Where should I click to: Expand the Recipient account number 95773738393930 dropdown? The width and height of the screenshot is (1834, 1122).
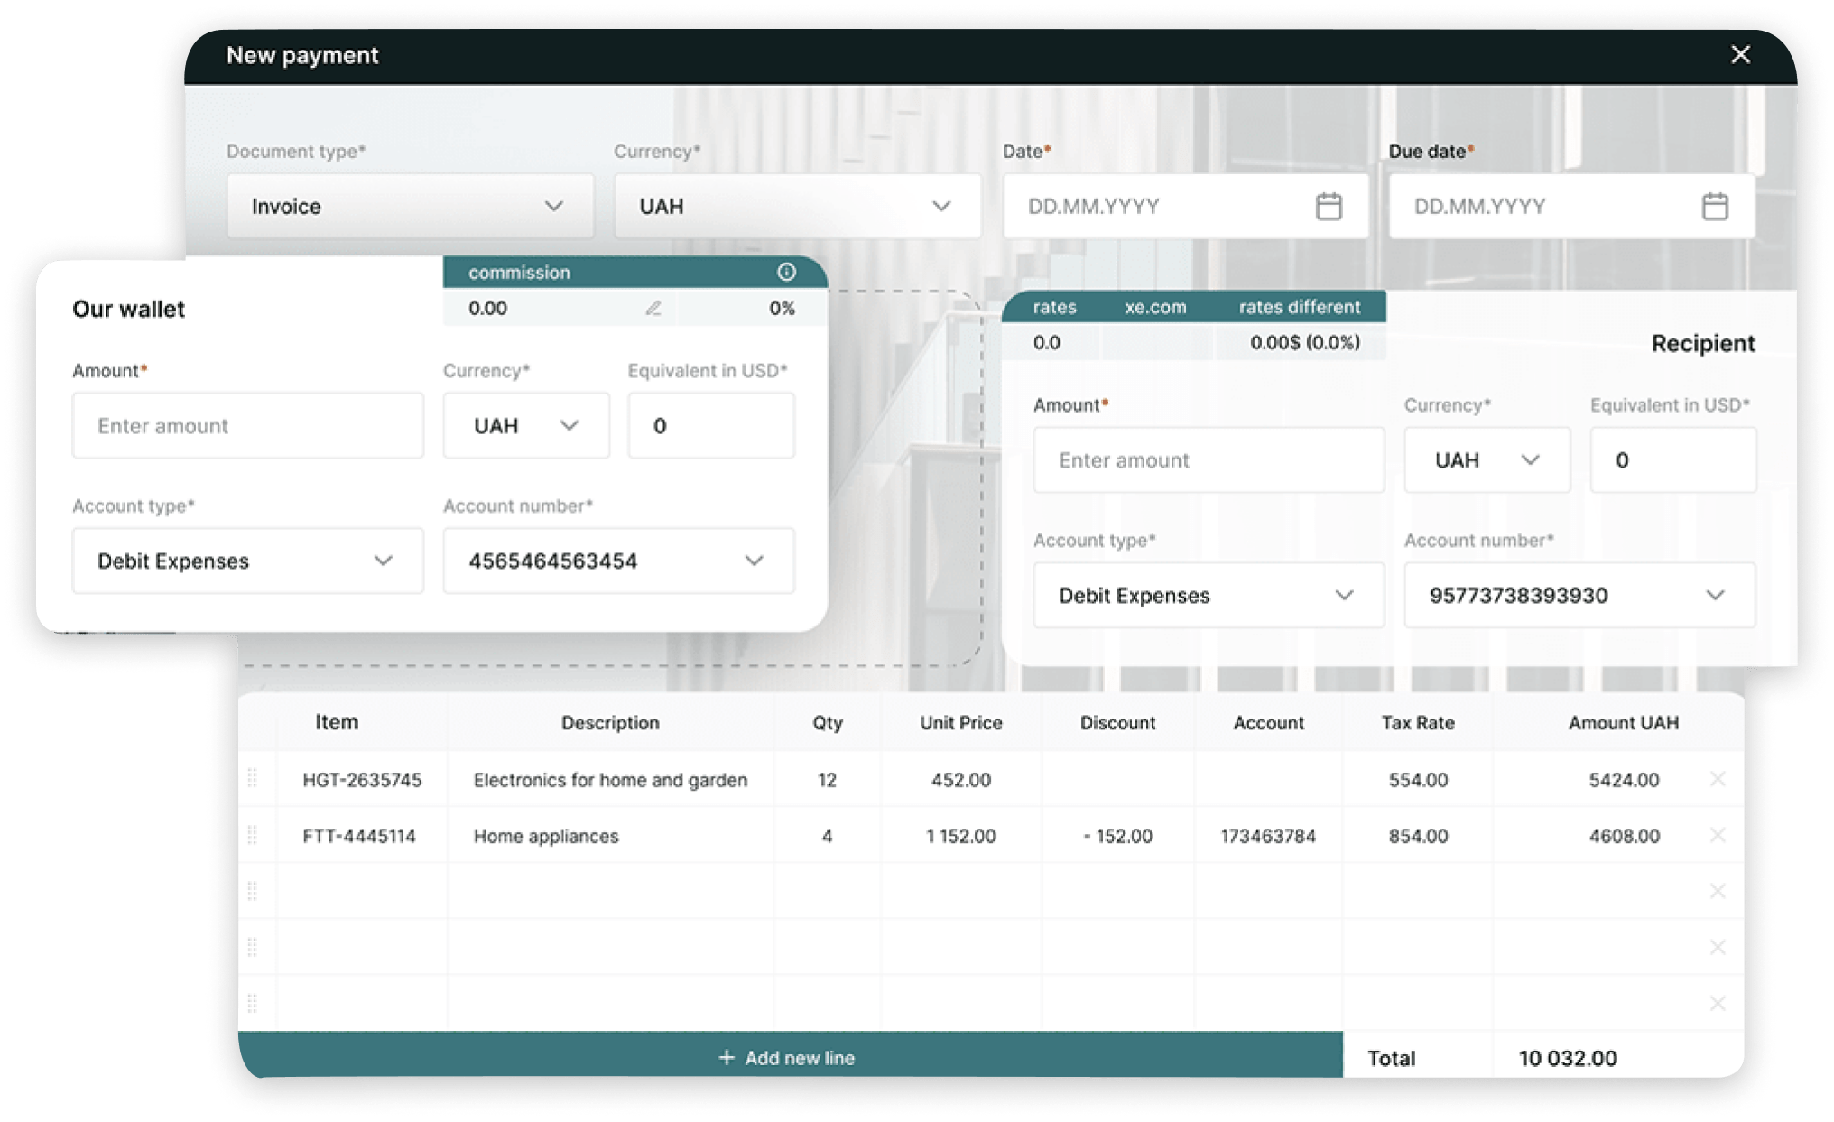[1579, 596]
